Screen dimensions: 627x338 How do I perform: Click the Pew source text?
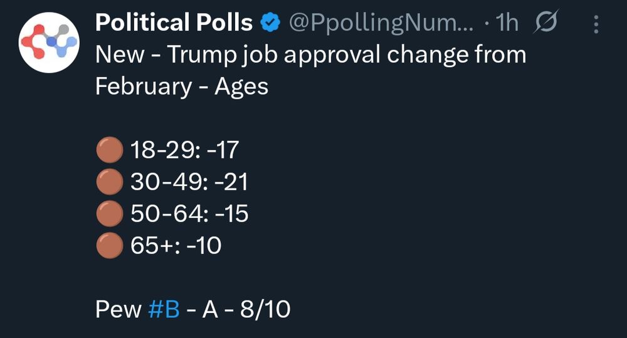click(119, 309)
